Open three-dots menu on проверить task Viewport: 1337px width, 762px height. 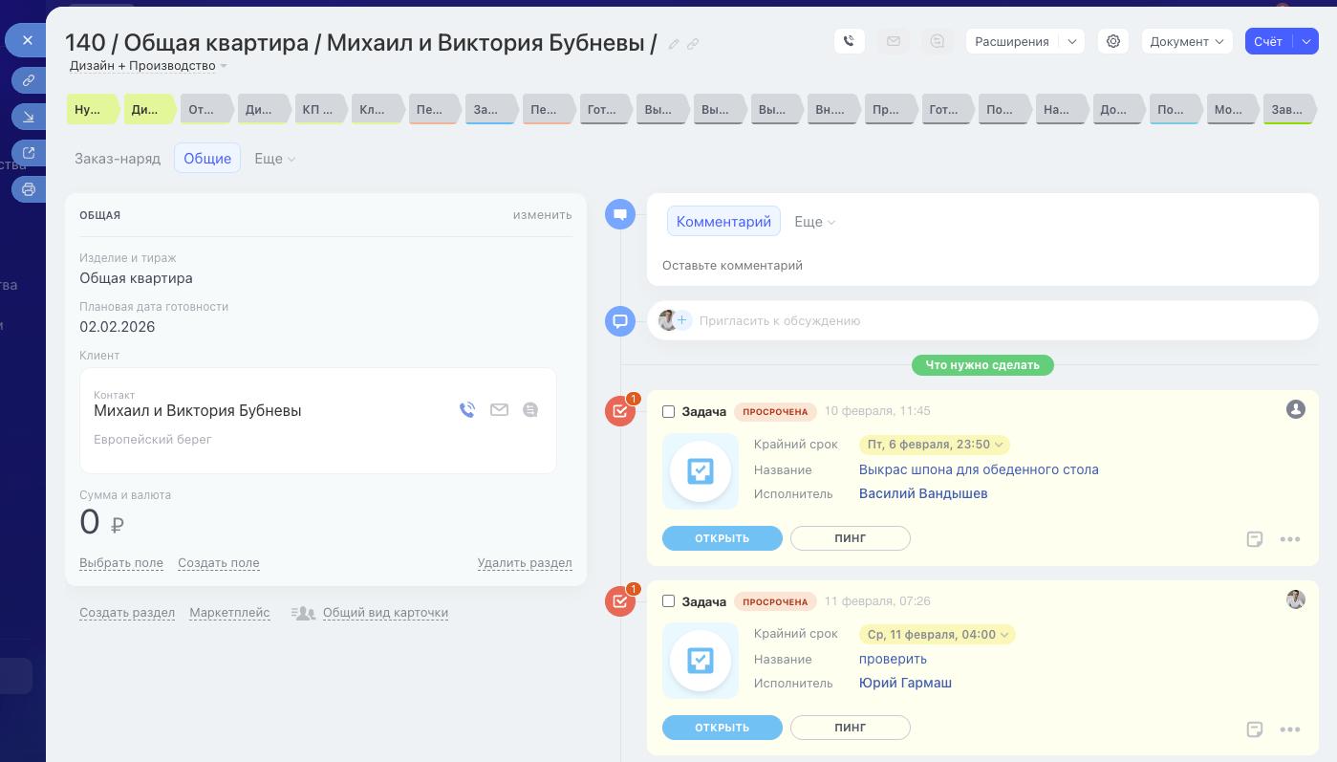tap(1289, 729)
